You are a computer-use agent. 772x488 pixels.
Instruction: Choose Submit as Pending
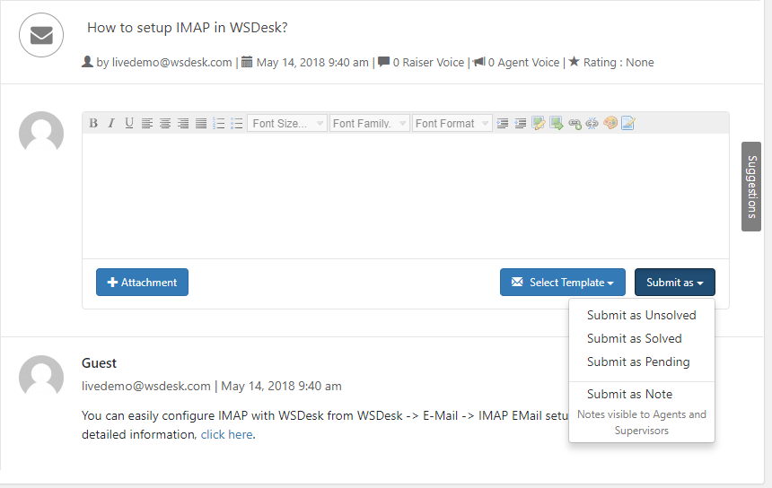tap(641, 362)
